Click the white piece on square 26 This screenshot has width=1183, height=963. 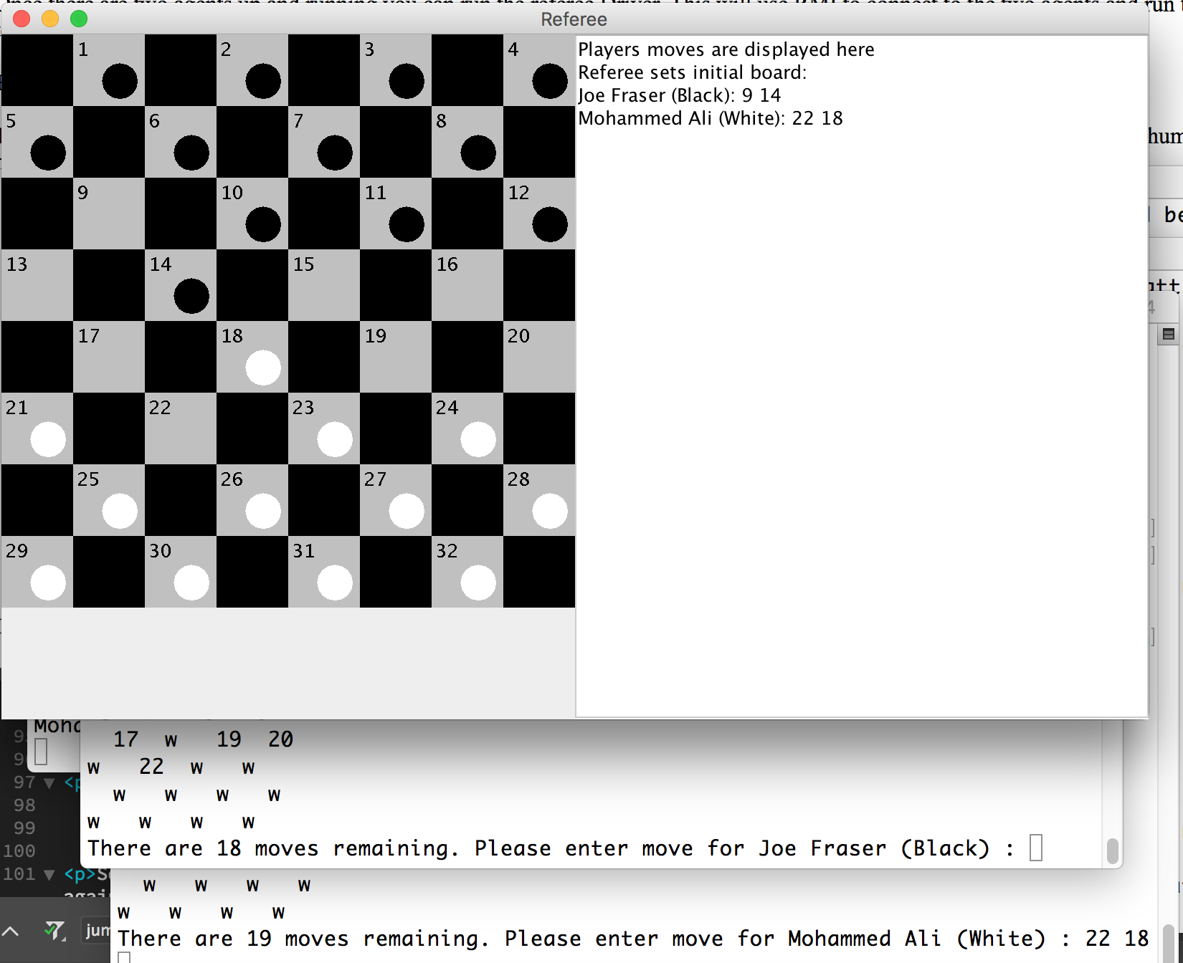tap(263, 511)
